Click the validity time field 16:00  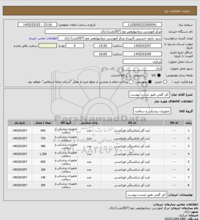pos(103,54)
